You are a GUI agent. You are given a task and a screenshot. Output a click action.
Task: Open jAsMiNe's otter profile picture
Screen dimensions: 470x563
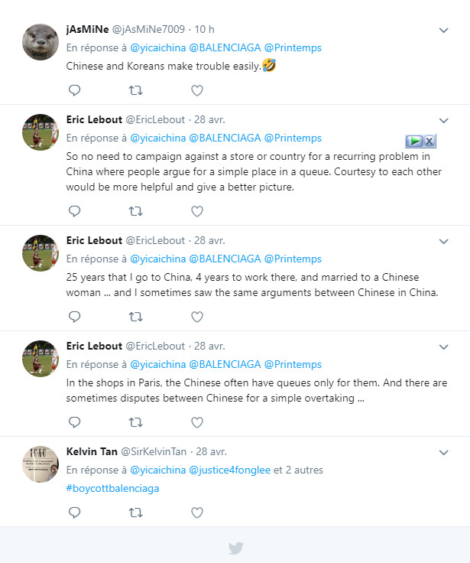pos(41,44)
